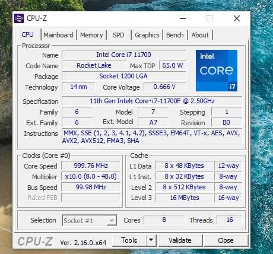Screen dimensions: 273x254
Task: Click the version text Ver. 2.16.0.x64
Action: point(83,243)
